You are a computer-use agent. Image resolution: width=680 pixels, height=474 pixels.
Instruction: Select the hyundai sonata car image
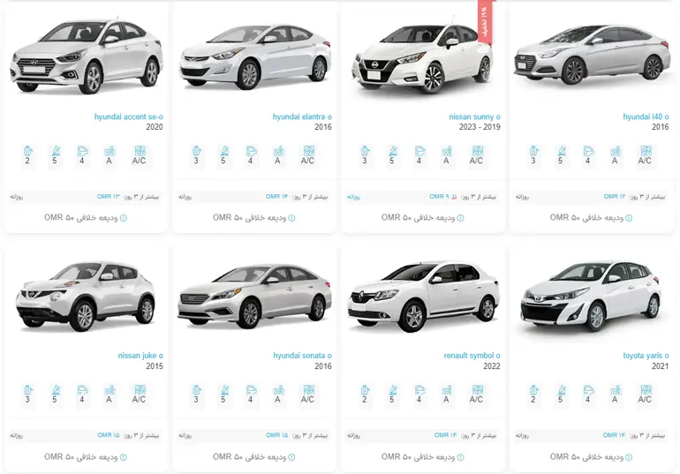pos(254,297)
